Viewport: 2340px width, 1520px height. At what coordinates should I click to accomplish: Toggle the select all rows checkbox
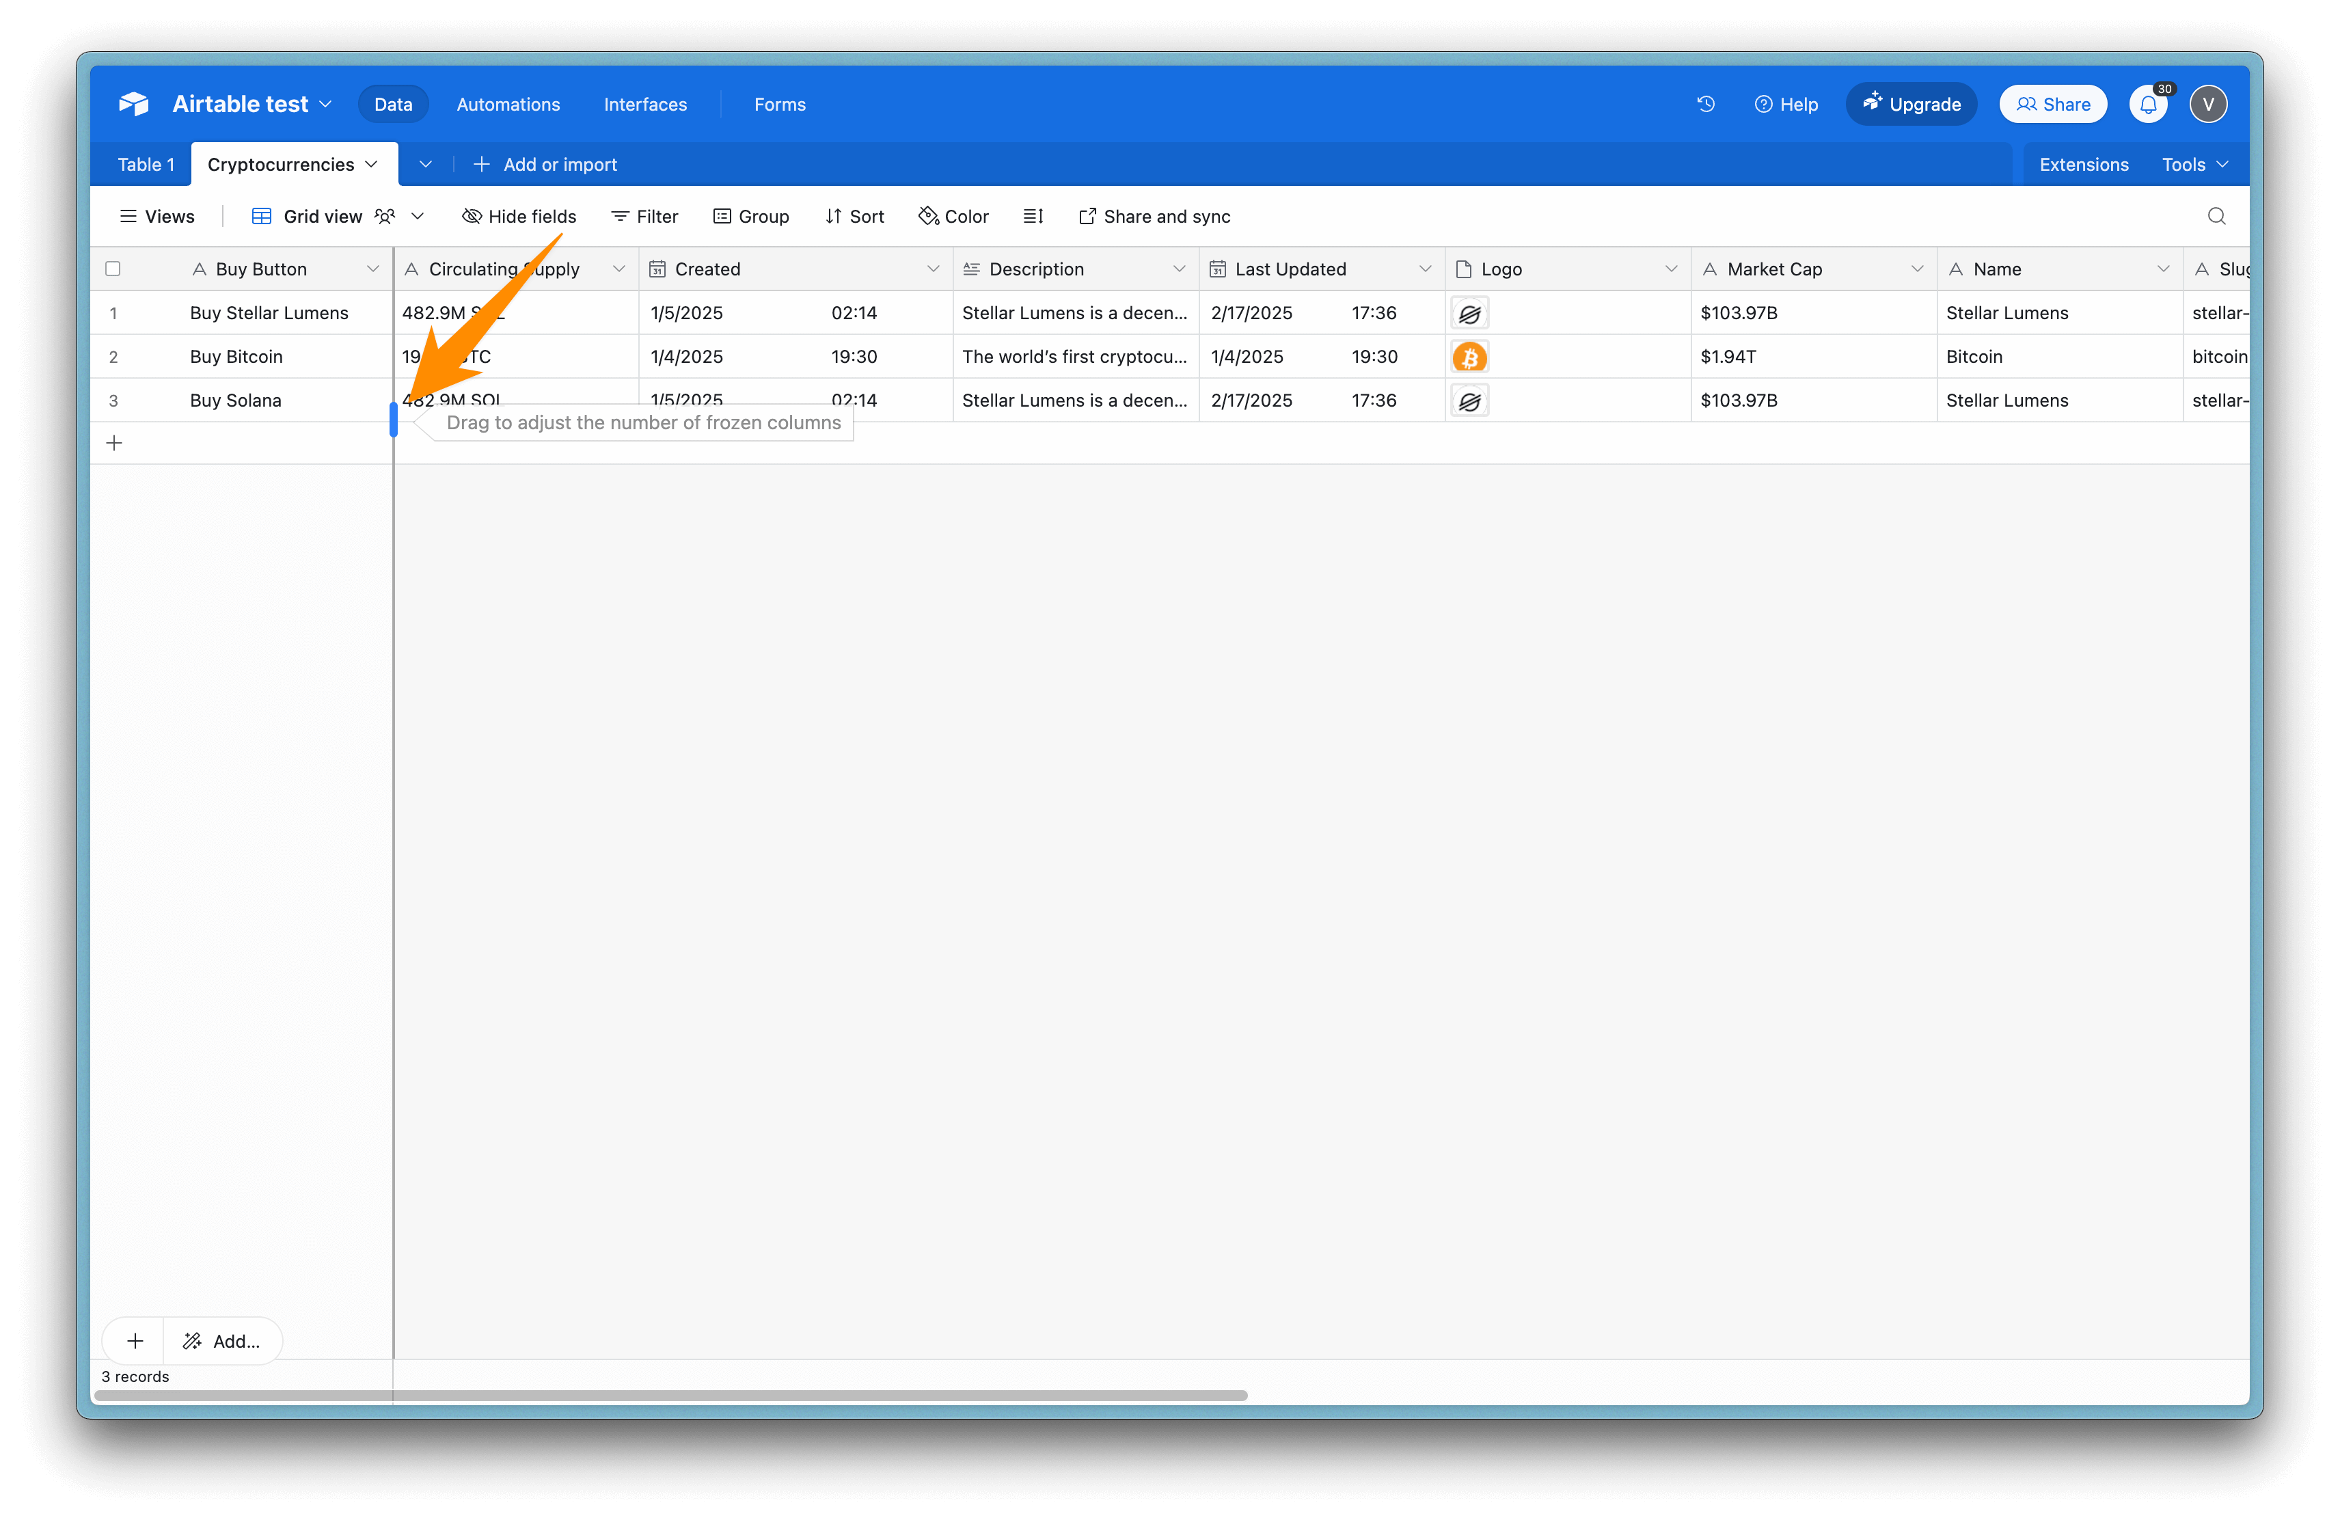pyautogui.click(x=113, y=269)
